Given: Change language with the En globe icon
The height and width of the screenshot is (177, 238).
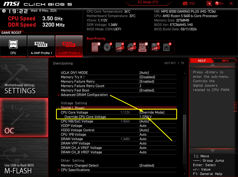Looking at the screenshot, I should [219, 3].
